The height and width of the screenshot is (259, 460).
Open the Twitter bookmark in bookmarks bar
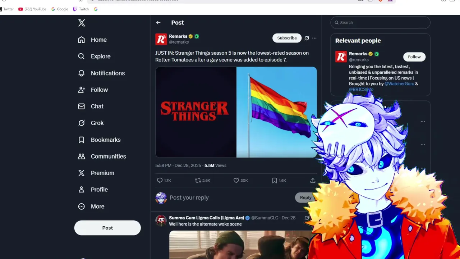[x=7, y=9]
